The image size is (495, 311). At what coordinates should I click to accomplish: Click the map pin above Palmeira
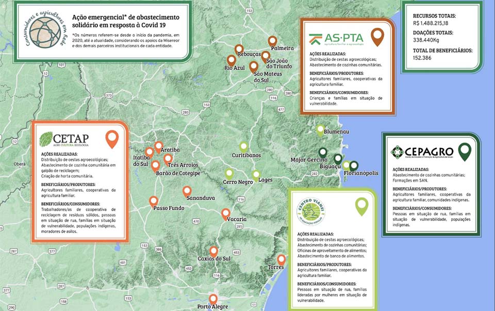click(x=272, y=42)
